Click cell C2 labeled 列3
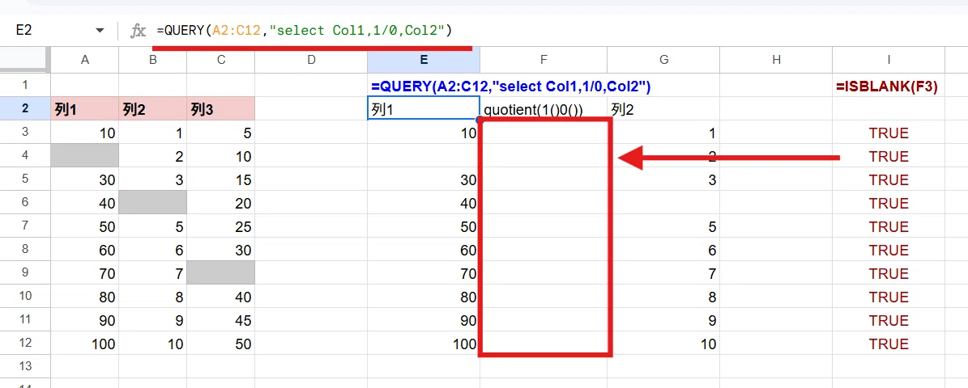Viewport: 968px width, 388px height. coord(220,109)
